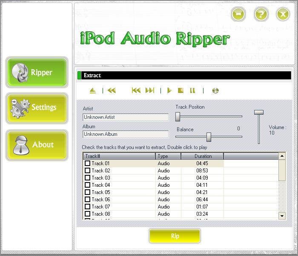Close the application with X button

pyautogui.click(x=283, y=14)
